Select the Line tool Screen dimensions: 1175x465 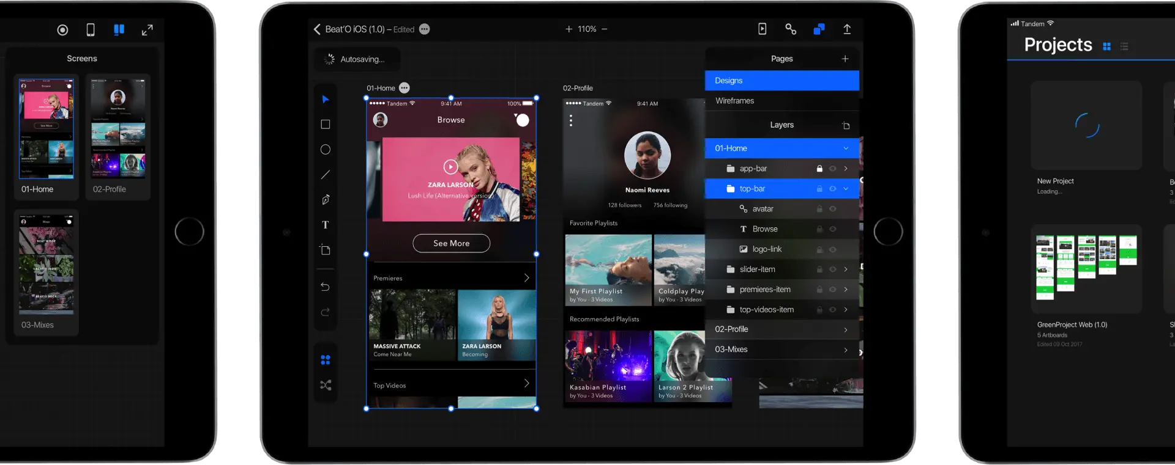click(x=326, y=175)
